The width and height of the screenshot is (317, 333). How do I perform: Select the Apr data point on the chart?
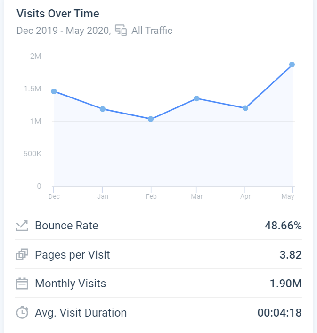pyautogui.click(x=245, y=108)
